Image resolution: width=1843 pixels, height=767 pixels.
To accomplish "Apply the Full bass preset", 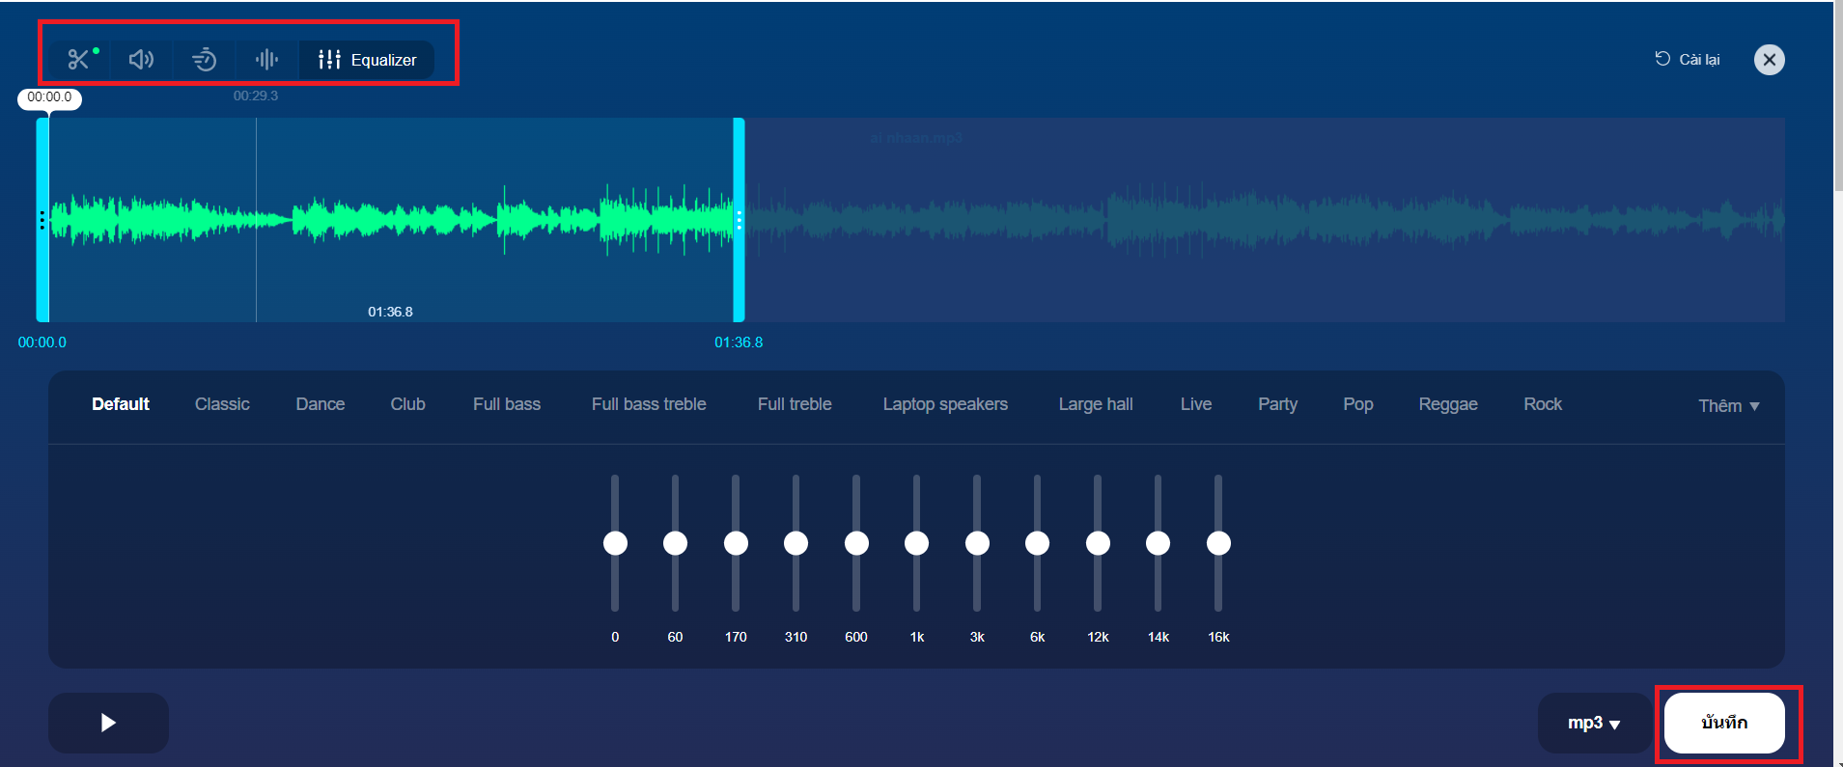I will (507, 404).
